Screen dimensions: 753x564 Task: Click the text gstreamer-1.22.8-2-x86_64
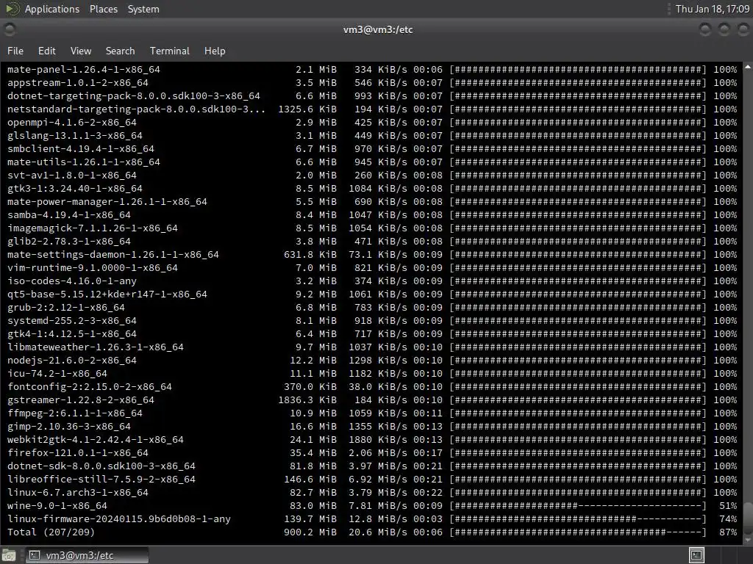(81, 400)
